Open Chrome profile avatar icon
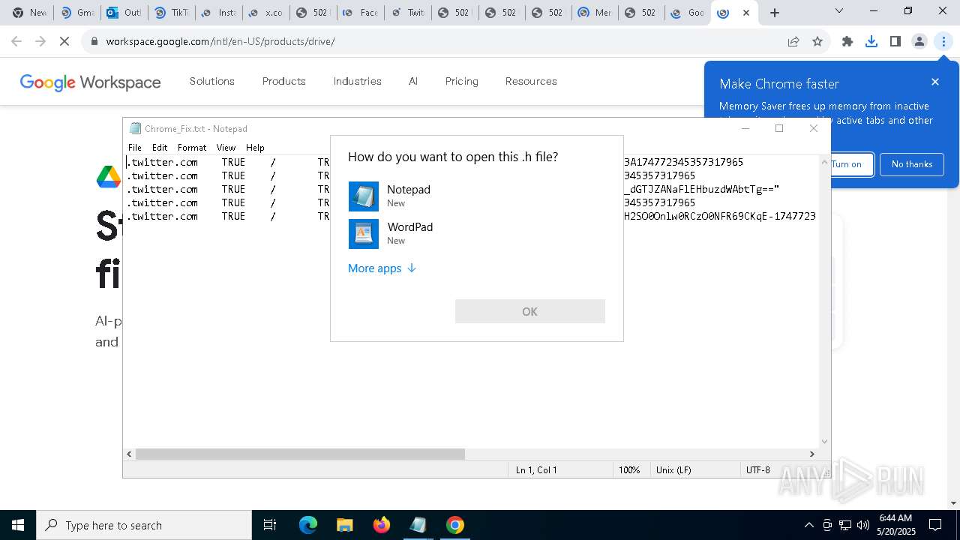The image size is (960, 540). click(919, 41)
